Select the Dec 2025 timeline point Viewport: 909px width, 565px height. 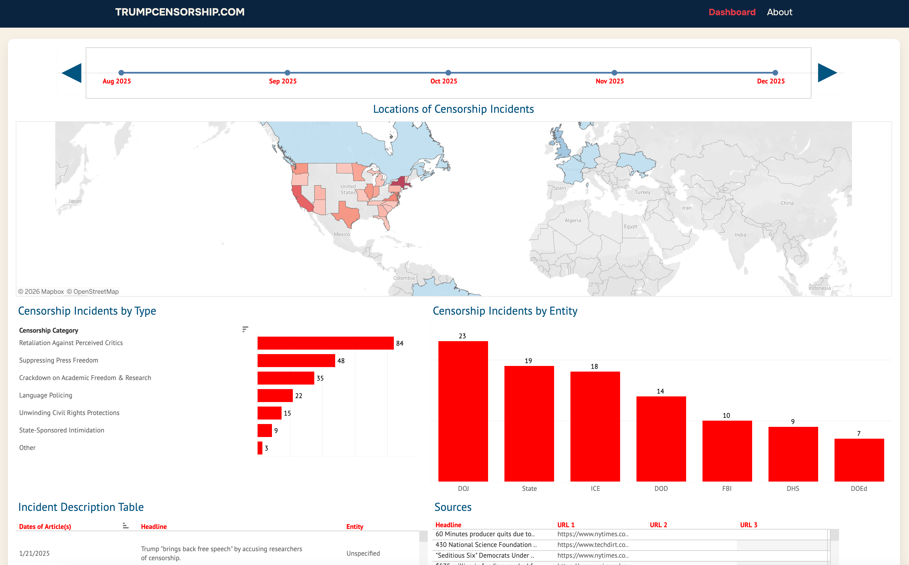775,72
